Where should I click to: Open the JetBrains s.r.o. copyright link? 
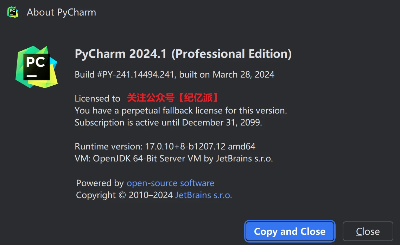[x=203, y=195]
